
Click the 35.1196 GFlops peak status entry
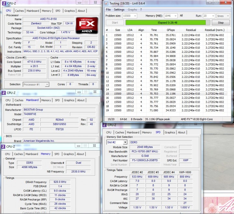pos(157,119)
